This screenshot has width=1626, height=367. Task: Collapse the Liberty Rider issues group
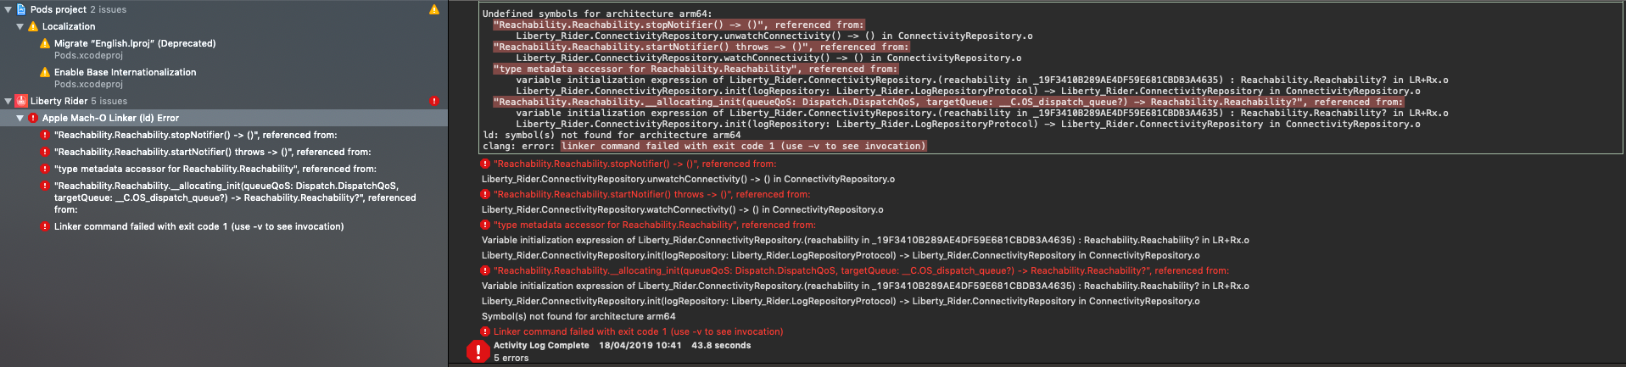click(x=8, y=101)
